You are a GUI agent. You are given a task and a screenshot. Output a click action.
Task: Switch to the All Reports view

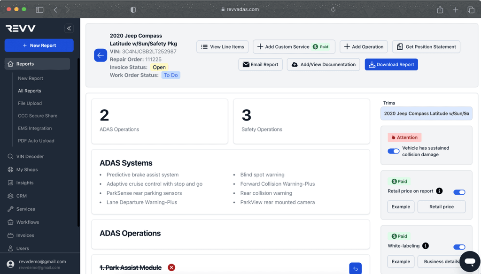(29, 91)
